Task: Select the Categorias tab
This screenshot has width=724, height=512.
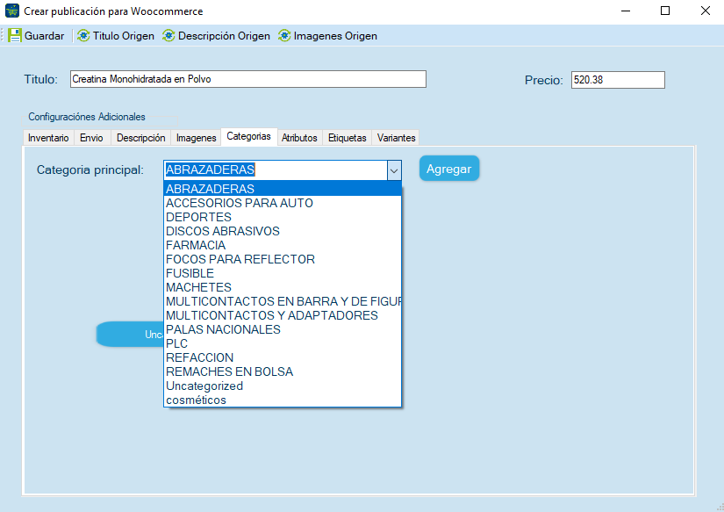Action: pos(249,136)
